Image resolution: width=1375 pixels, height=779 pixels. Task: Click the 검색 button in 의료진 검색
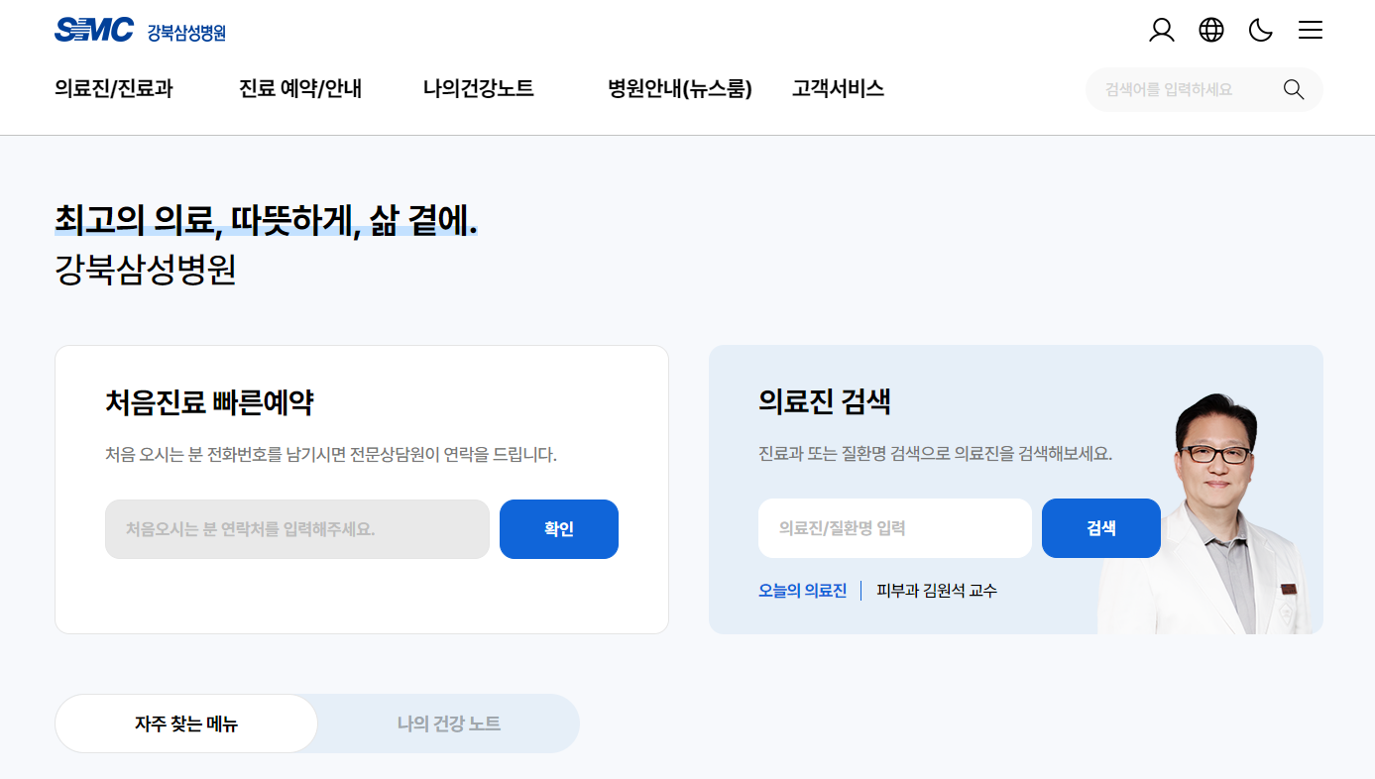[x=1101, y=528]
